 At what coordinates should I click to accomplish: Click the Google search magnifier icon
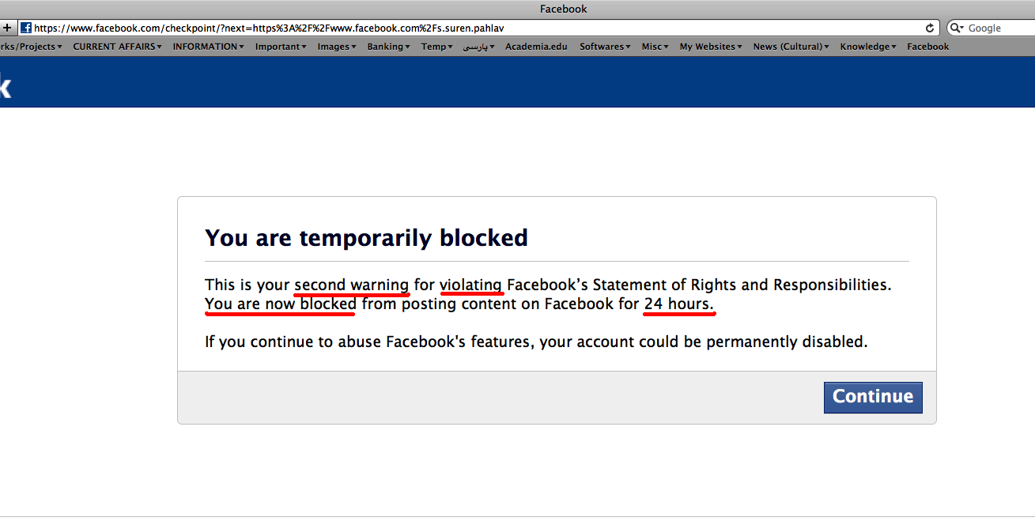coord(957,28)
